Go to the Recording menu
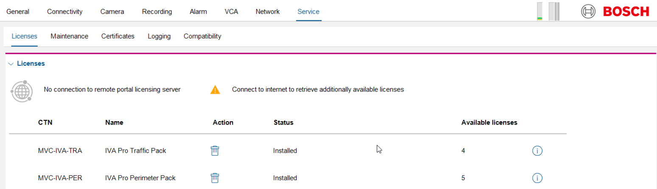Screen dimensions: 657x189 click(x=157, y=11)
